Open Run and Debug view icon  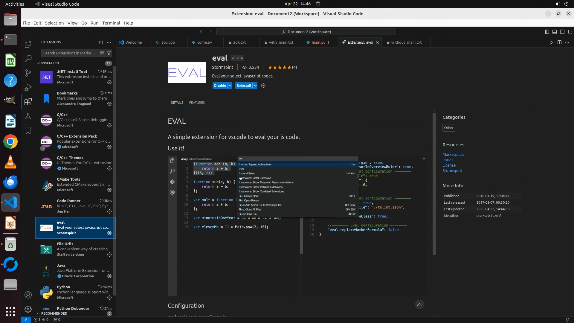(28, 87)
